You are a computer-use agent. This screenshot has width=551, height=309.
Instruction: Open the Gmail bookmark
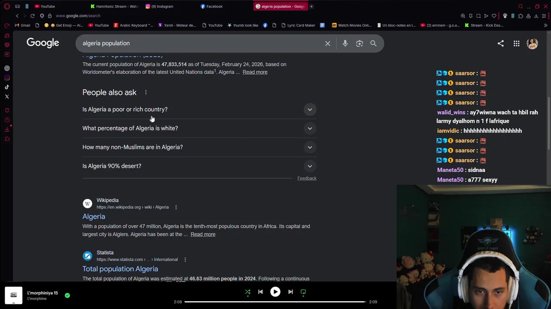click(22, 25)
